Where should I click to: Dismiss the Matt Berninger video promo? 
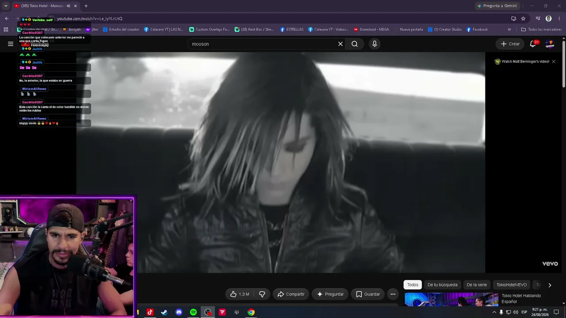coord(554,61)
